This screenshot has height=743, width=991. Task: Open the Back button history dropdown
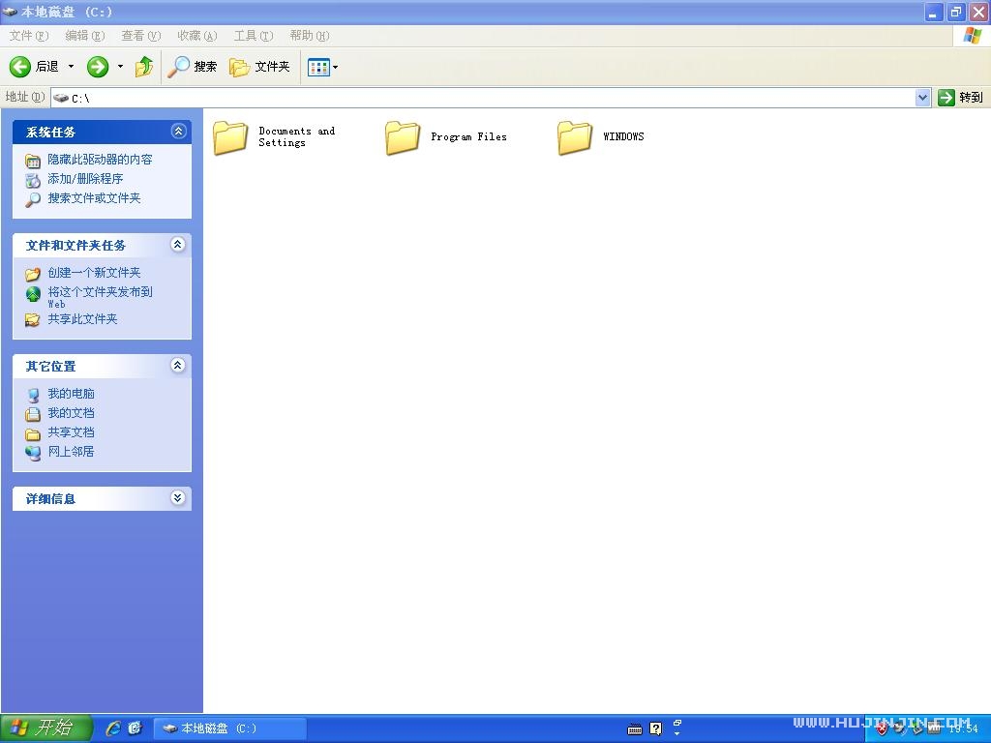(71, 67)
